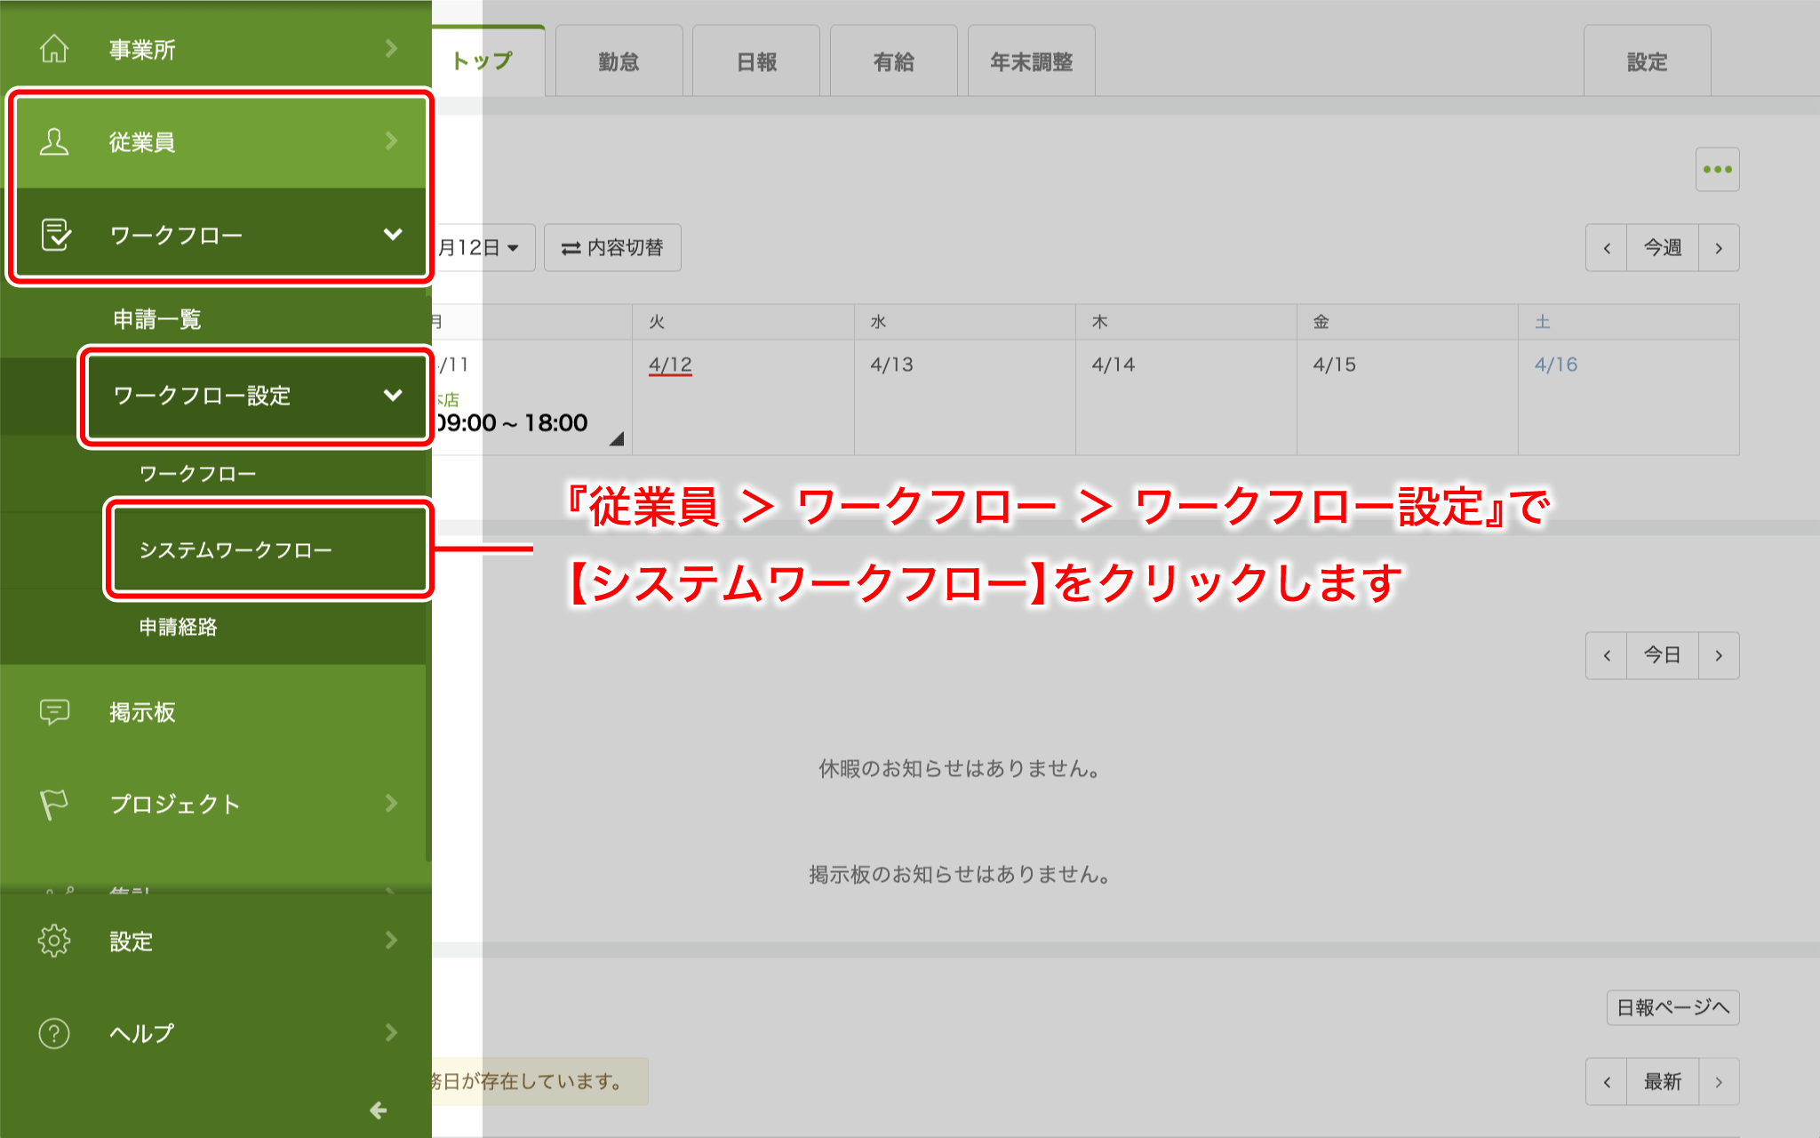Expand 事業所 menu chevron
The height and width of the screenshot is (1138, 1820).
[391, 48]
